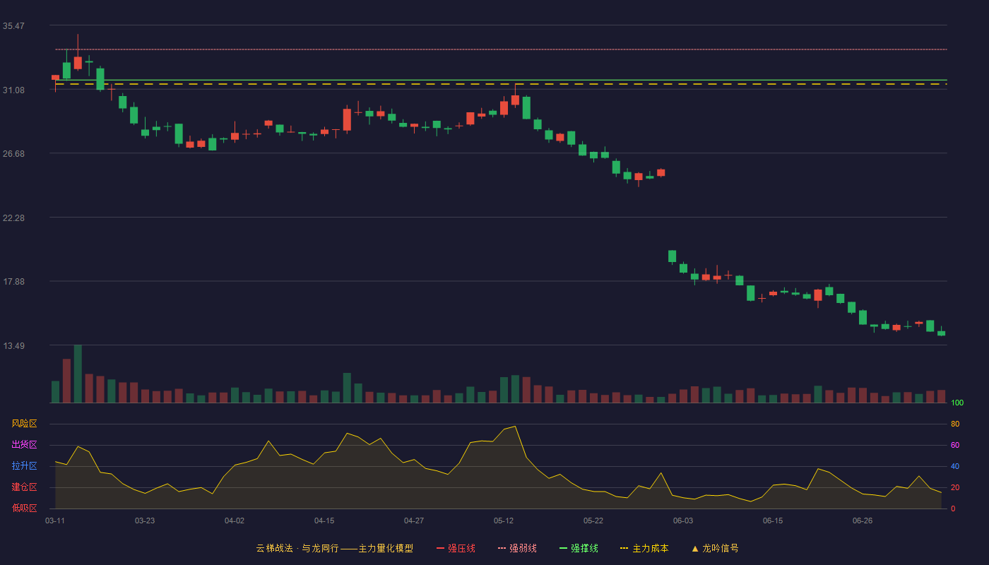Click the pink dotted icon beside 强弱线
989x565 pixels.
(x=502, y=548)
